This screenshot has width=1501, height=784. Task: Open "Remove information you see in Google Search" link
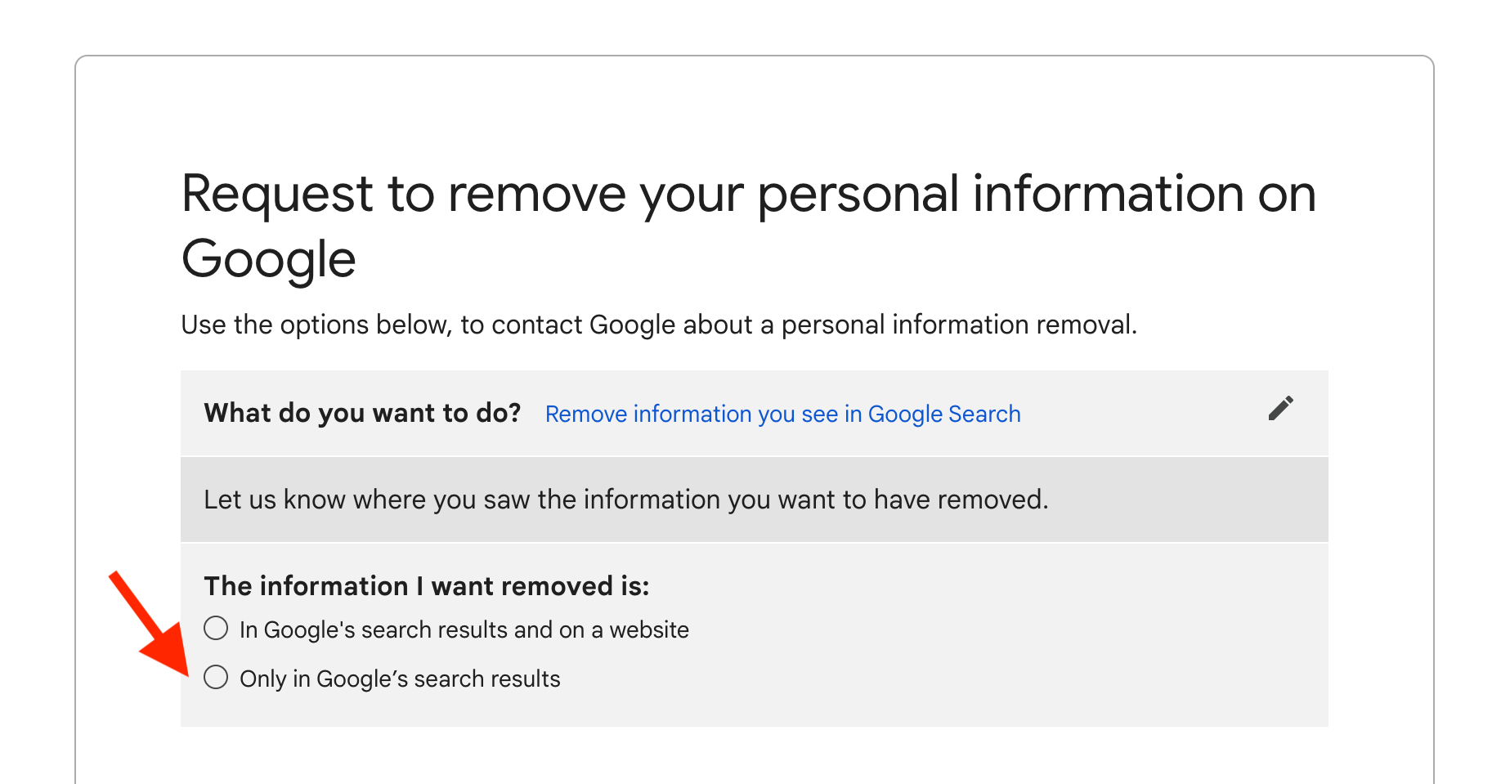click(782, 414)
